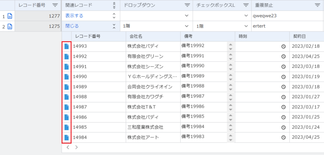Open チェックボックスL dropdown showing 1階

pyautogui.click(x=222, y=26)
